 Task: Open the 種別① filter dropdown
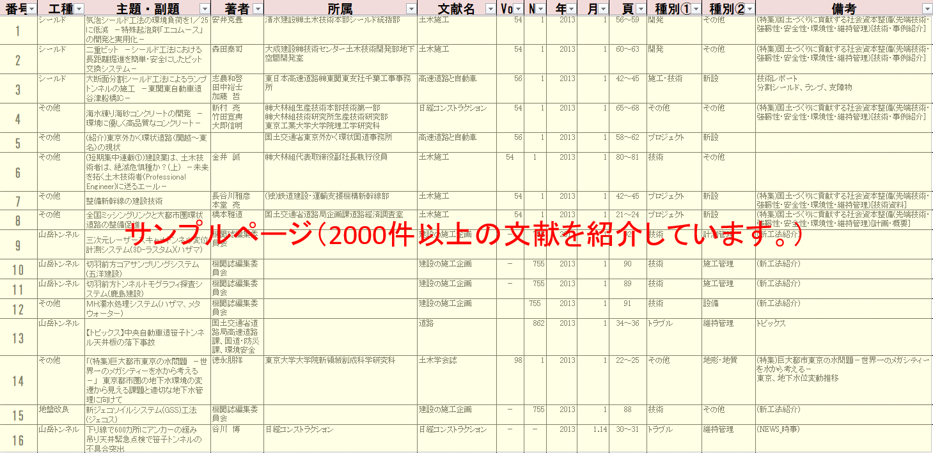pos(695,8)
